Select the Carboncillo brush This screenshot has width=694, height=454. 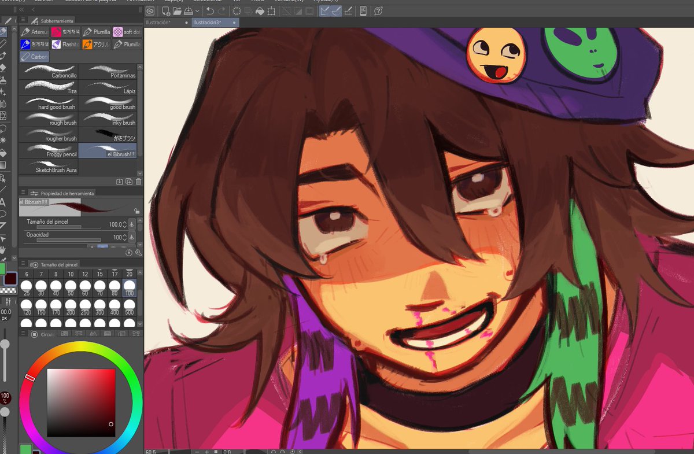tap(49, 72)
